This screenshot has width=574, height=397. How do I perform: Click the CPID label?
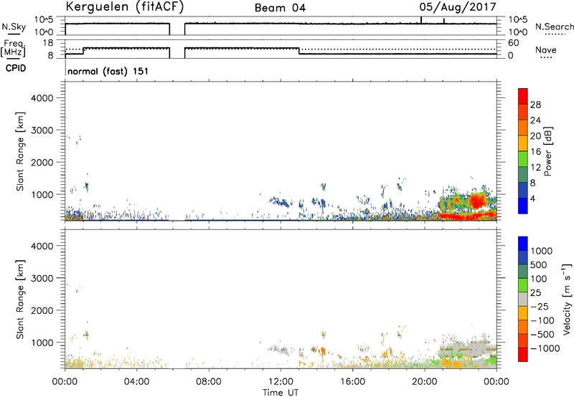[x=16, y=68]
